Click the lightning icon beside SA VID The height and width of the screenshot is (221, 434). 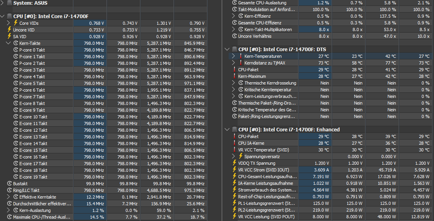point(9,37)
